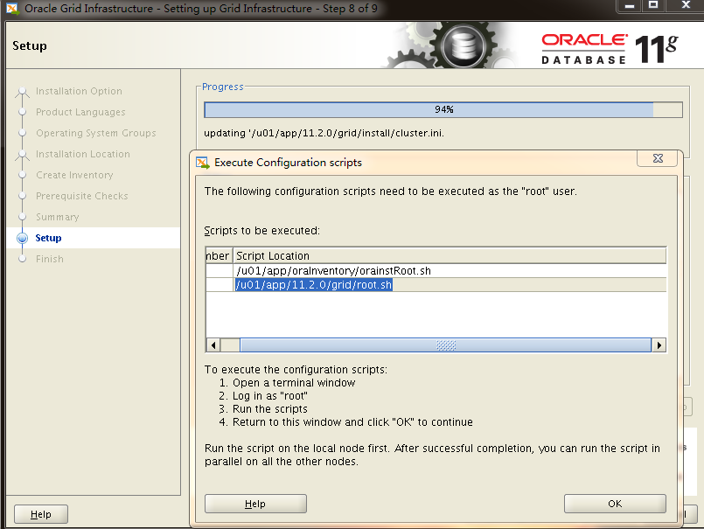Click the scripts table left scroll arrow

pos(213,345)
